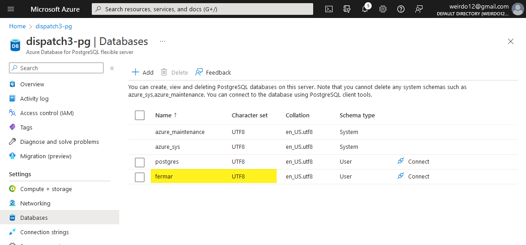This screenshot has width=526, height=245.
Task: Click Add to create a database
Action: [x=143, y=72]
